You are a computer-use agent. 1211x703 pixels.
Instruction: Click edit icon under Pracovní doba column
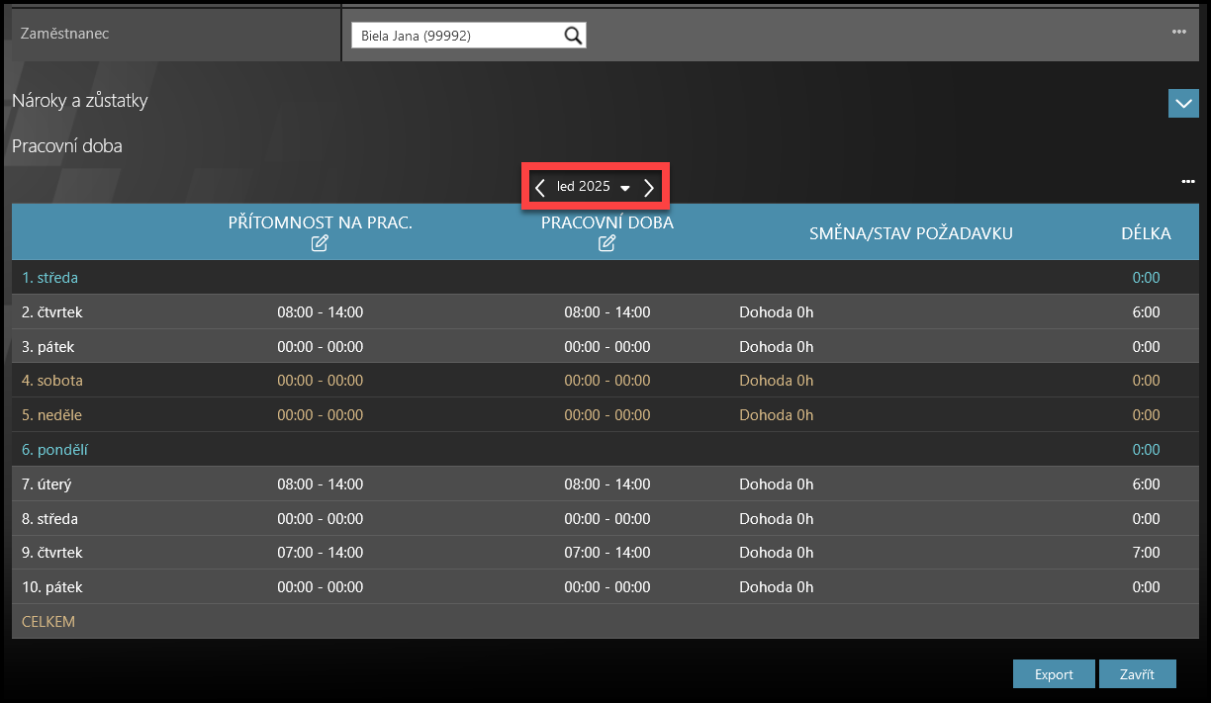pyautogui.click(x=606, y=244)
